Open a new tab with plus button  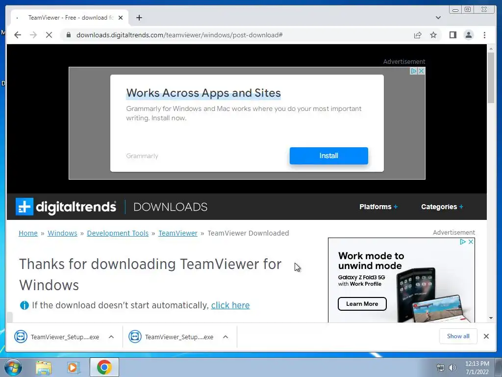[139, 18]
